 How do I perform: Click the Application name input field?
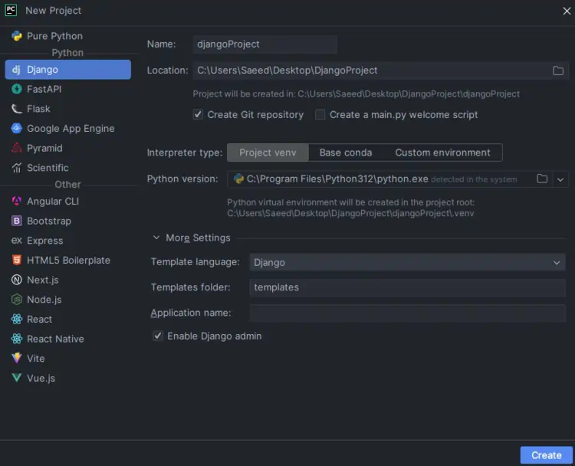(x=407, y=313)
